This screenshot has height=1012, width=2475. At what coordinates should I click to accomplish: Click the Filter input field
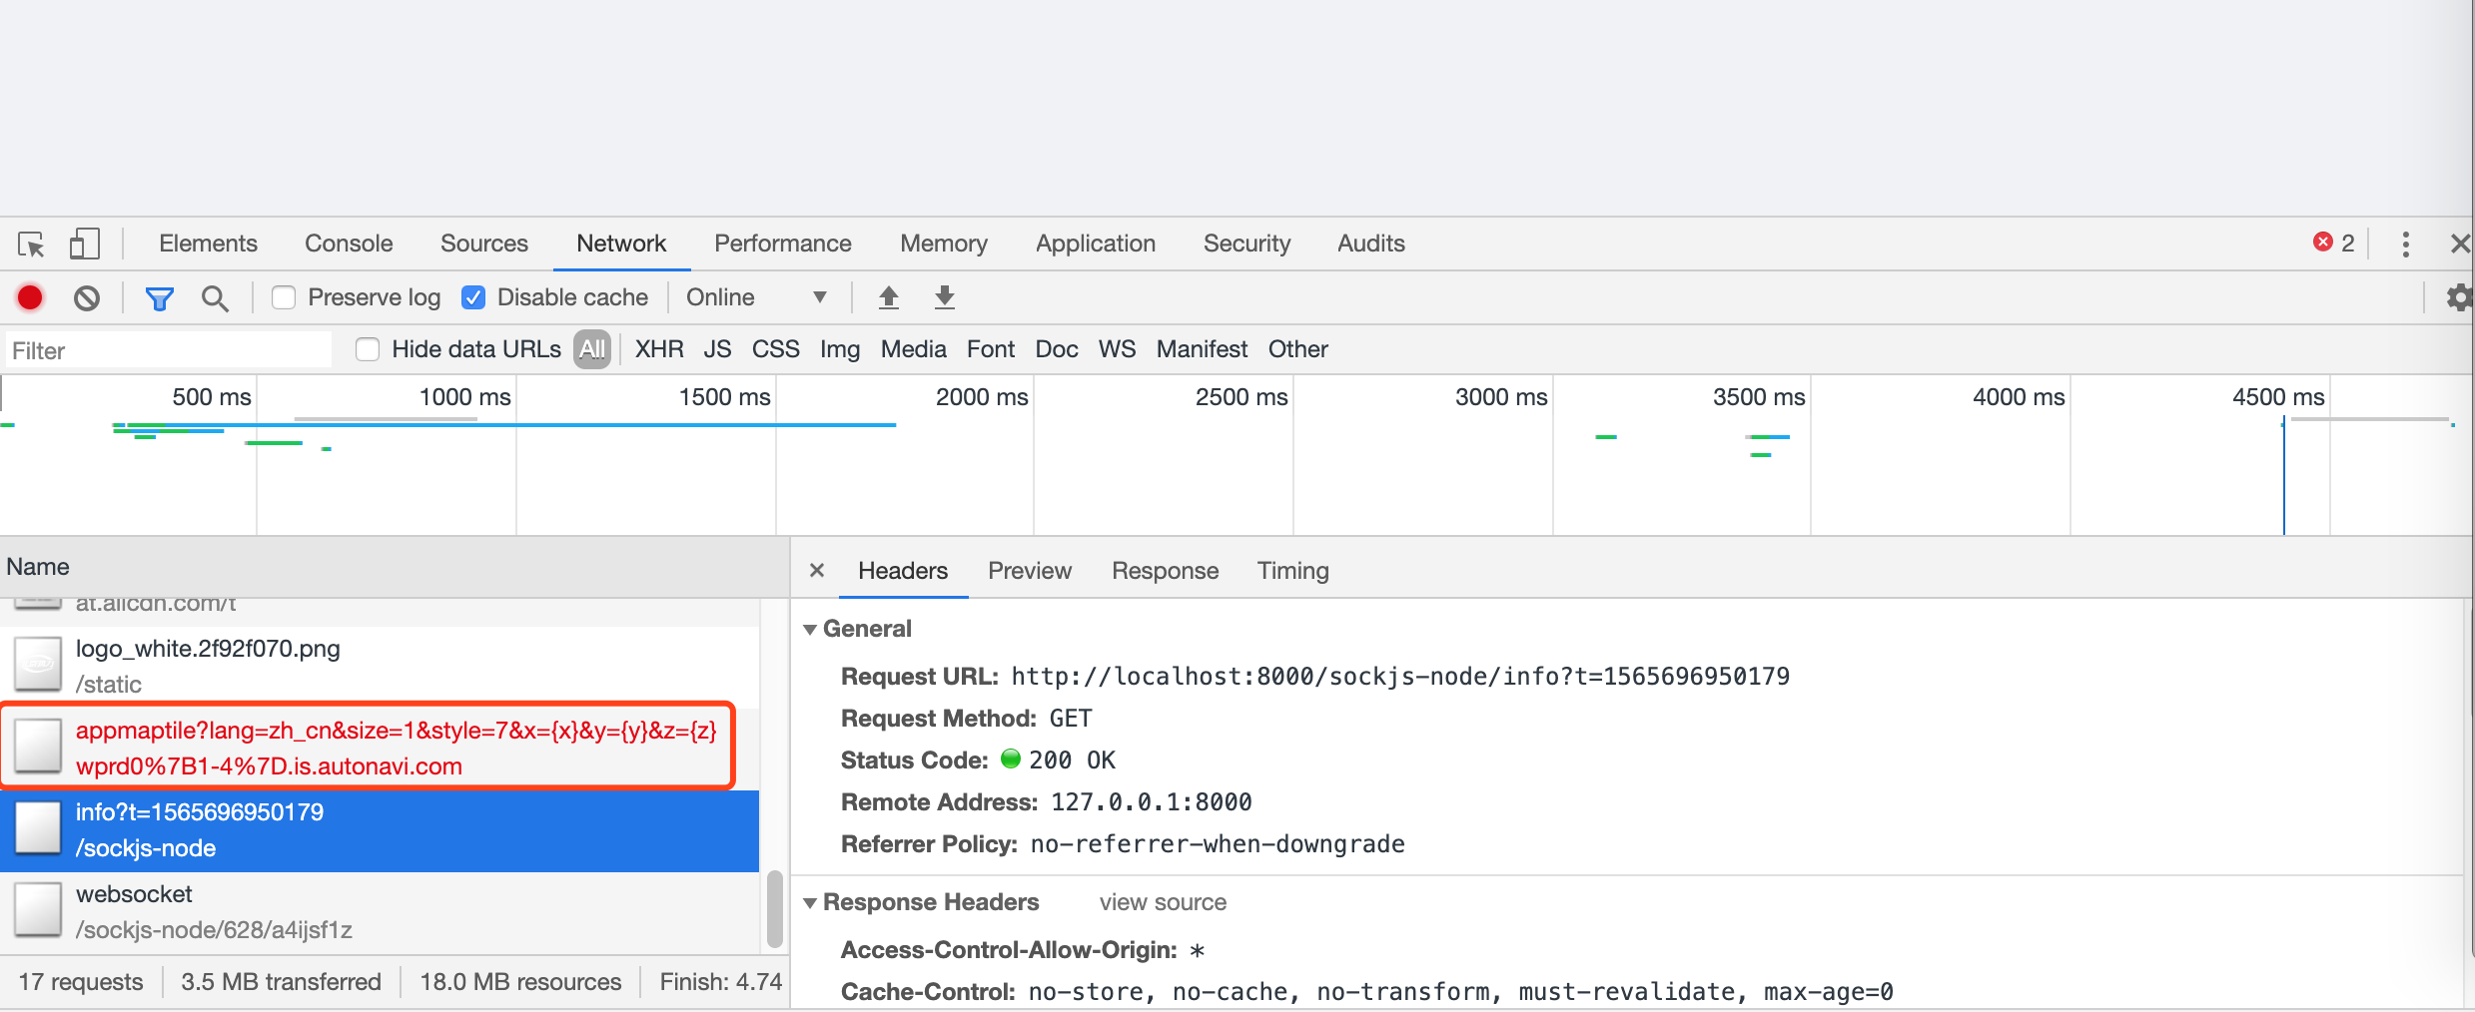pos(167,349)
